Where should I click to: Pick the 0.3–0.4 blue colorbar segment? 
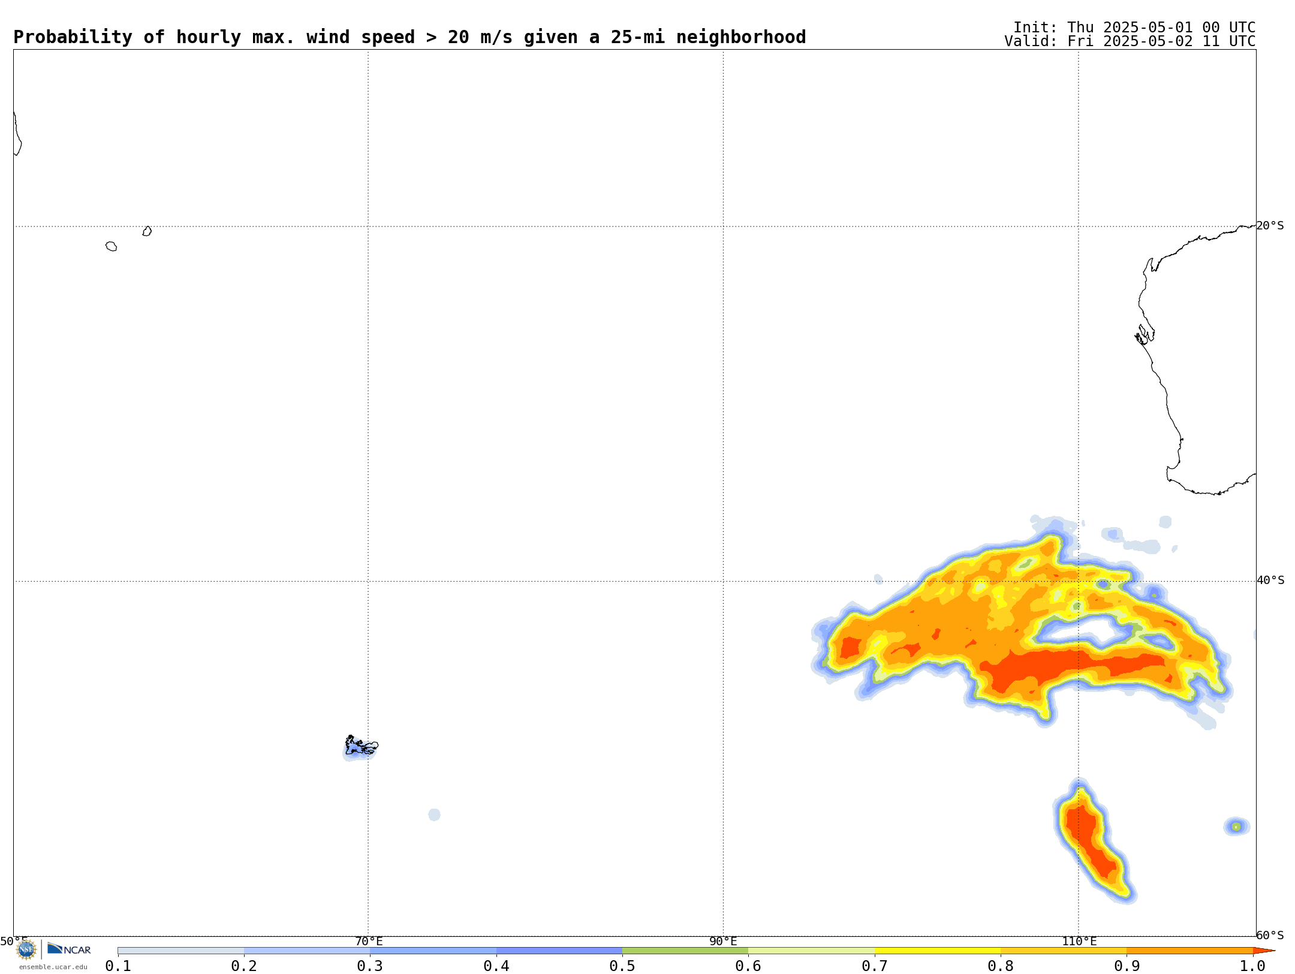point(433,951)
